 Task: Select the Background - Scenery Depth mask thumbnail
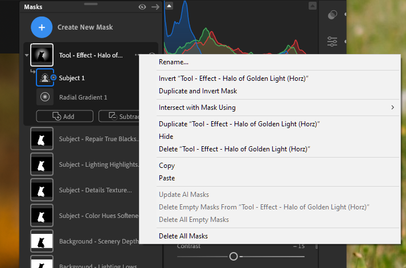[x=41, y=241]
